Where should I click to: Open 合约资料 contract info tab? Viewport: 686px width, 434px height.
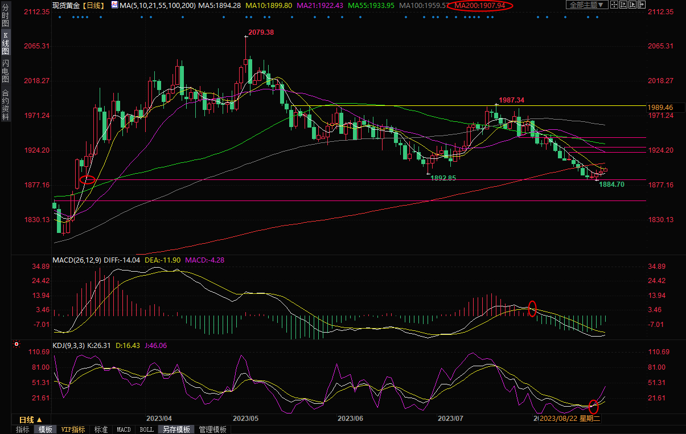(x=6, y=104)
